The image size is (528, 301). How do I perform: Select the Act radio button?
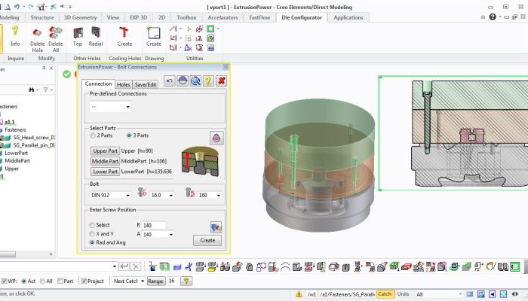click(23, 281)
